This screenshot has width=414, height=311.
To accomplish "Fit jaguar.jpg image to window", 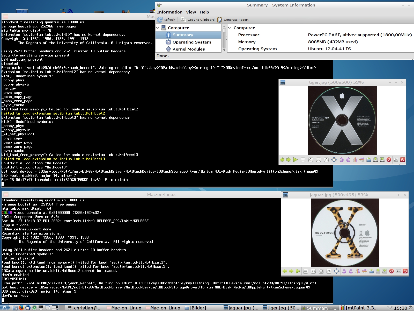I will tap(321, 271).
